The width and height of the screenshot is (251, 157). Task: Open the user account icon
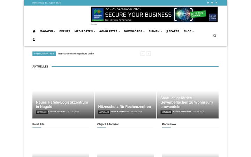coord(34,39)
